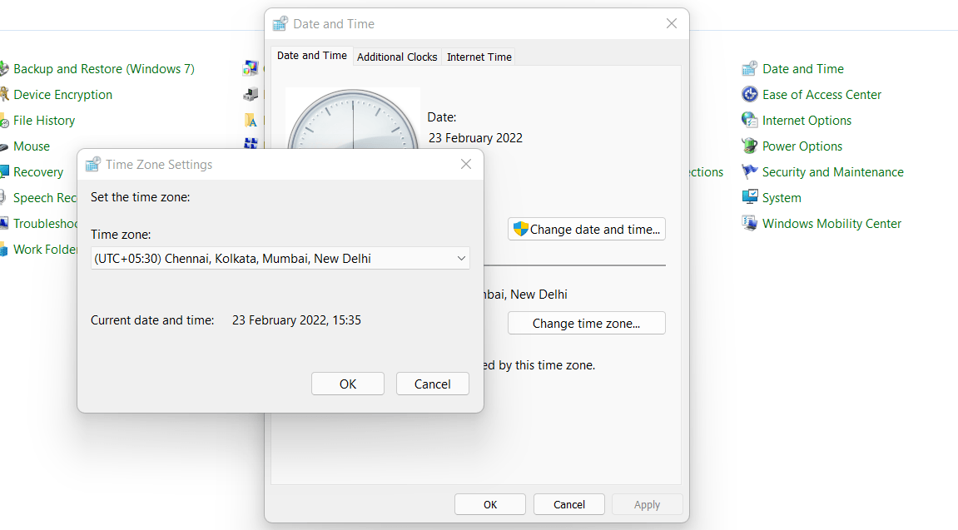Click the Recovery icon
958x530 pixels.
click(x=5, y=171)
